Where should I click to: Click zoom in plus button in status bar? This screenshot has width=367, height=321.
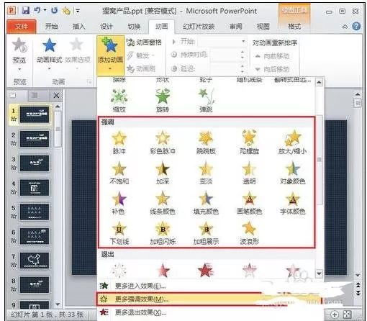click(335, 315)
